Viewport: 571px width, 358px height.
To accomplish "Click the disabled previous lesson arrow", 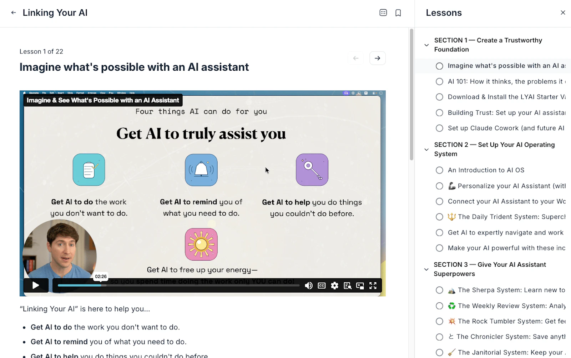I will (356, 58).
